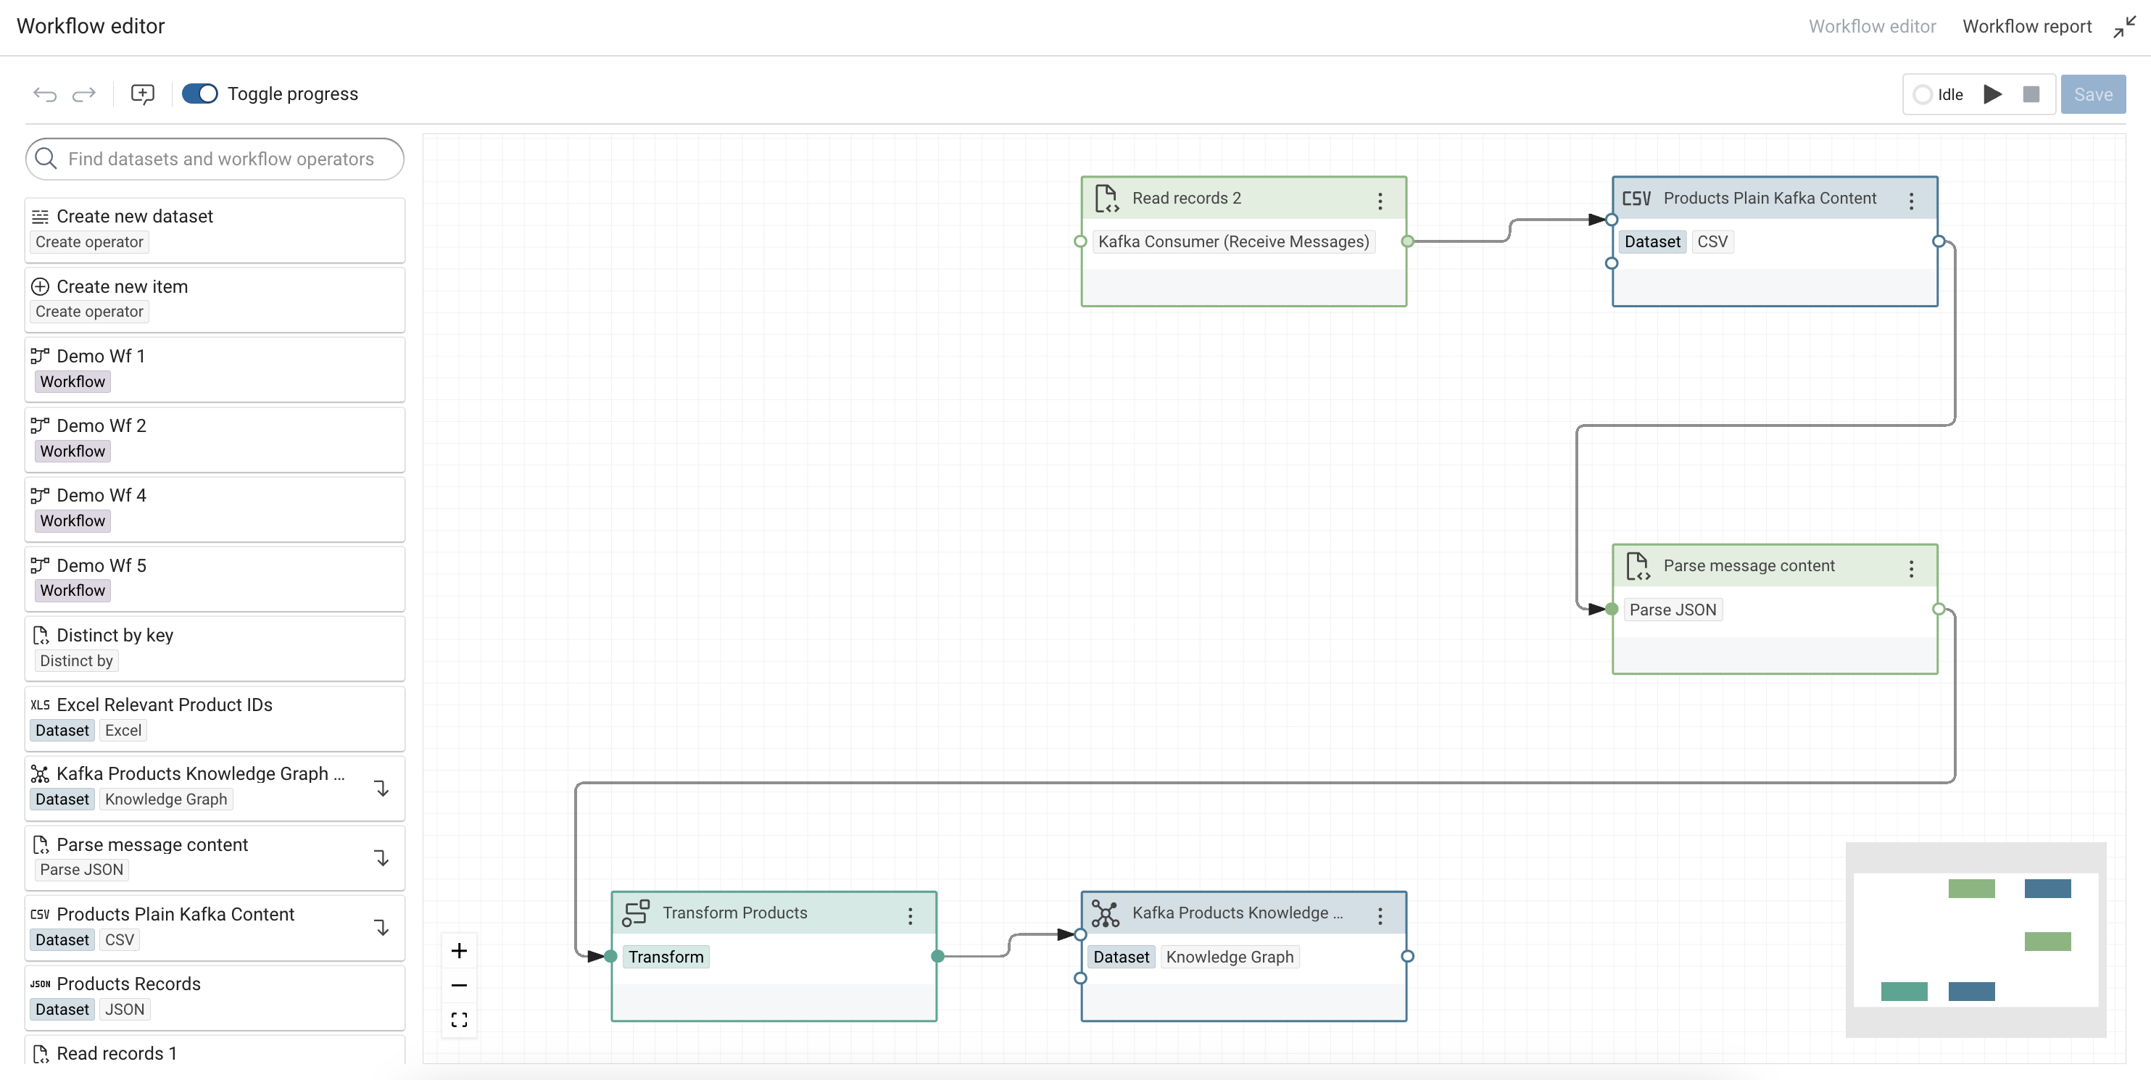This screenshot has width=2151, height=1080.
Task: Switch to Workflow report tab
Action: click(2026, 27)
